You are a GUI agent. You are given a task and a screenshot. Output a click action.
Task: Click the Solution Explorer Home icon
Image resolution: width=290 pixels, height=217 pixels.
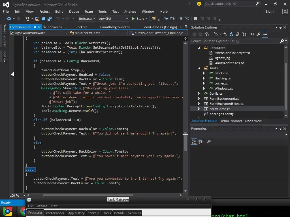206,34
